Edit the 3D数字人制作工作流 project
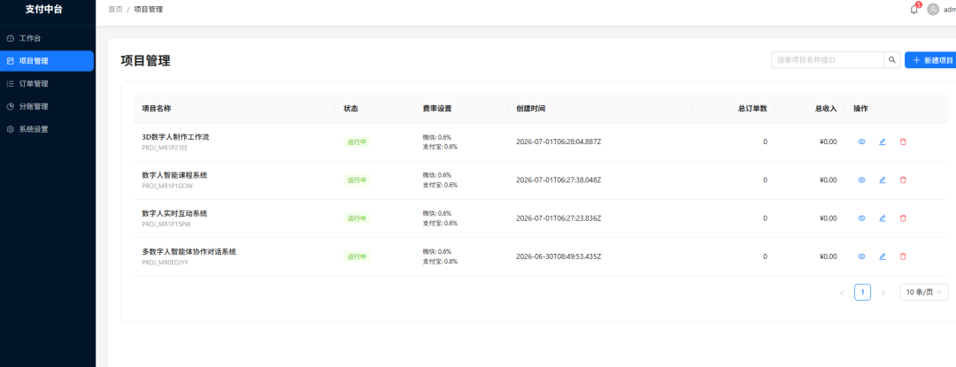 (883, 141)
